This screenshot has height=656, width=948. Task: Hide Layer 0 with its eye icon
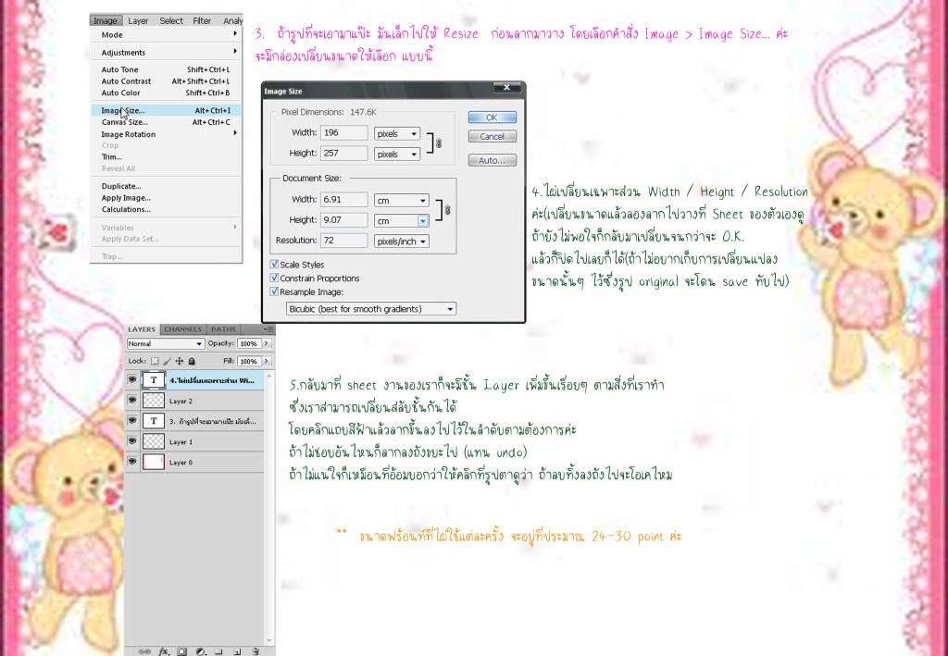click(131, 462)
